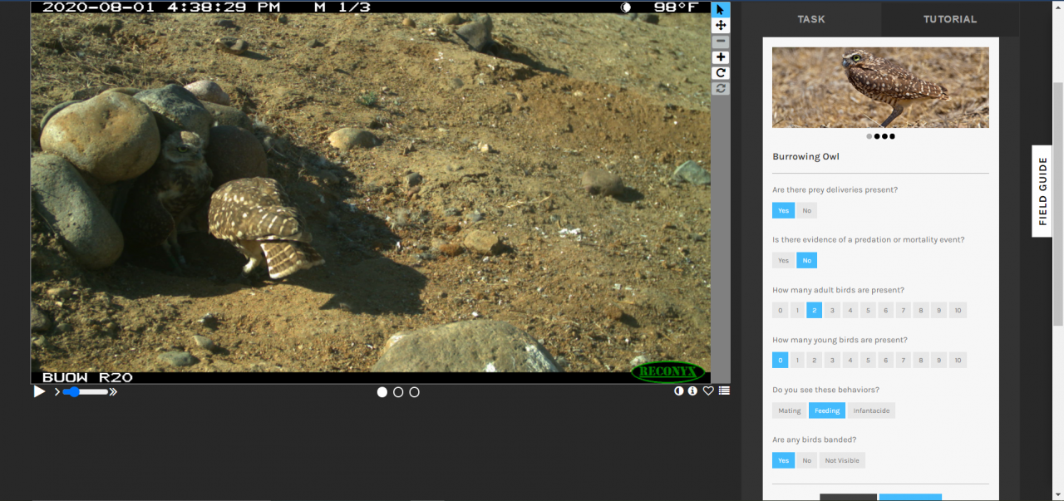
Task: Toggle the invert contrast icon
Action: pyautogui.click(x=679, y=391)
